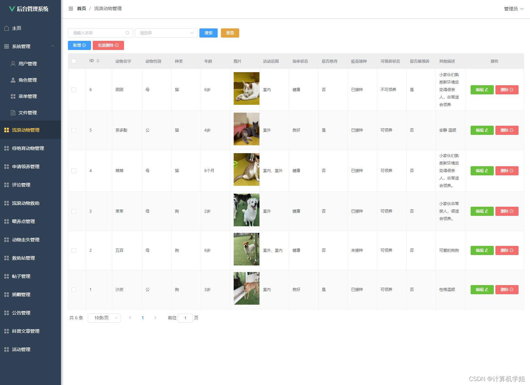Click the 首页 breadcrumb link
The image size is (530, 385).
[82, 8]
